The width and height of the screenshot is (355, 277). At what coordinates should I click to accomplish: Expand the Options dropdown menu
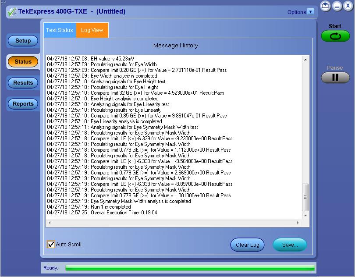[311, 12]
